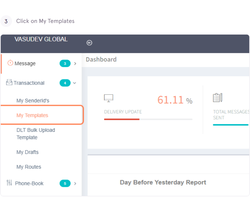The width and height of the screenshot is (250, 197).
Task: Open My Drafts
Action: [x=27, y=152]
